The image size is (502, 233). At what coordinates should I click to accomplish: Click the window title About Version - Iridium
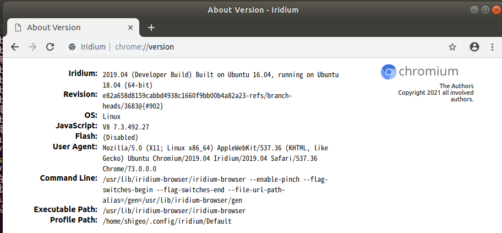[253, 10]
